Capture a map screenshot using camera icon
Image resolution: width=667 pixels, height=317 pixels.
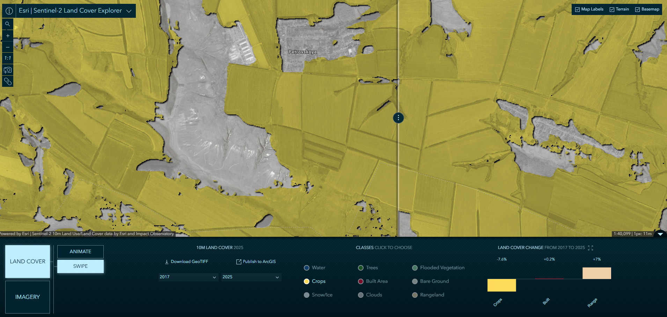pos(8,70)
